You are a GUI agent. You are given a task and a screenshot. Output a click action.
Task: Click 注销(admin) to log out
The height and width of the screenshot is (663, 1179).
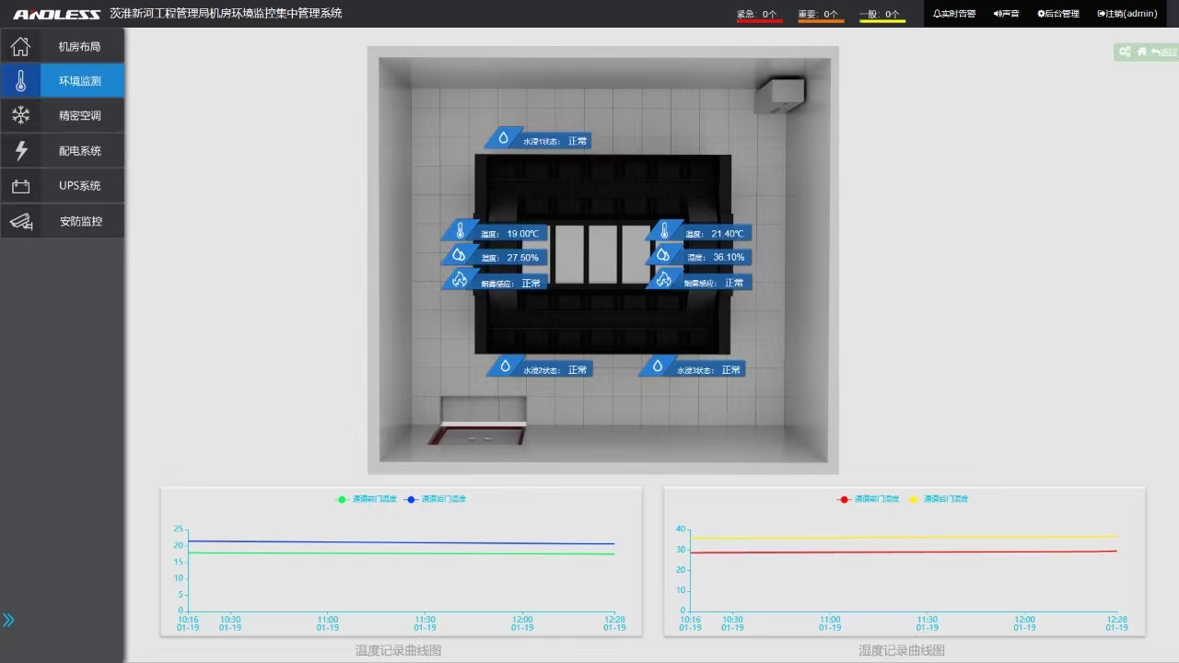point(1127,14)
